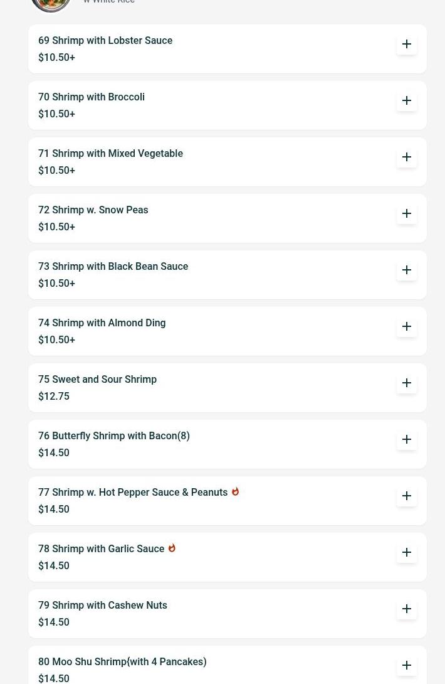Add 69 Shrimp with Lobster Sauce
This screenshot has width=445, height=684.
[x=406, y=44]
